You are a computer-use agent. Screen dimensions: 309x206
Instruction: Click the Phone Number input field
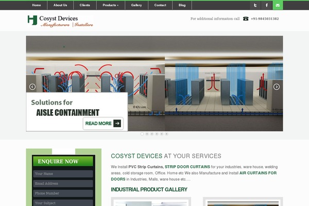pos(63,194)
